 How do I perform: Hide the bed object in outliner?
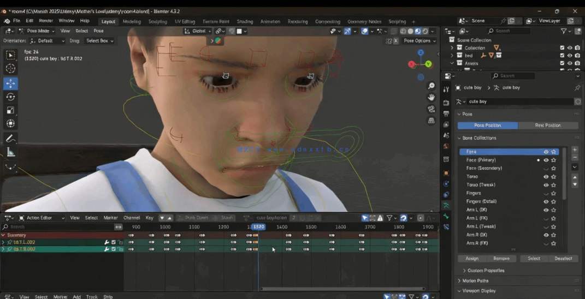click(570, 56)
